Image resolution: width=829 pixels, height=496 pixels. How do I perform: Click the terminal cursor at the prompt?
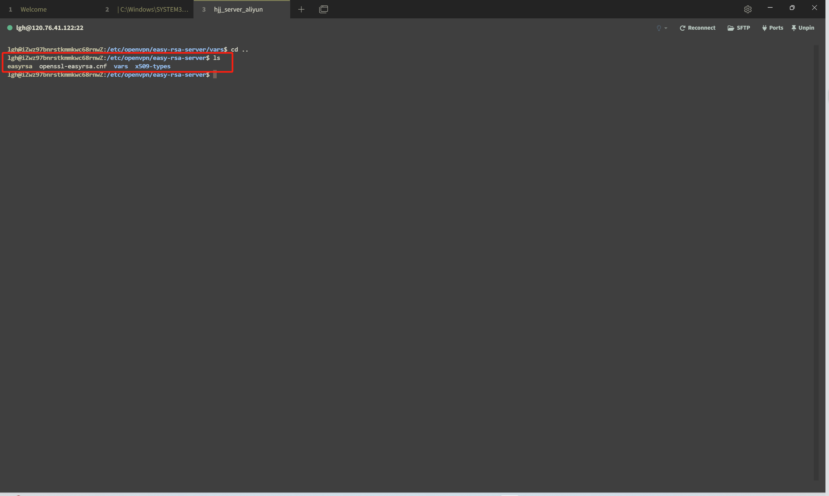tap(215, 74)
